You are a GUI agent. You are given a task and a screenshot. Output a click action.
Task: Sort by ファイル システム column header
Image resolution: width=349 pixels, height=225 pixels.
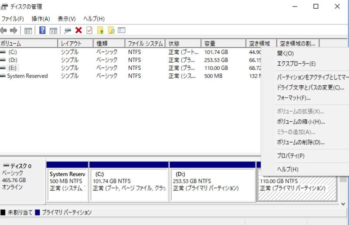[x=145, y=43]
